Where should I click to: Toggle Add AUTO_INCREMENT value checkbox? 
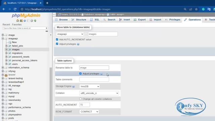pos(57,39)
